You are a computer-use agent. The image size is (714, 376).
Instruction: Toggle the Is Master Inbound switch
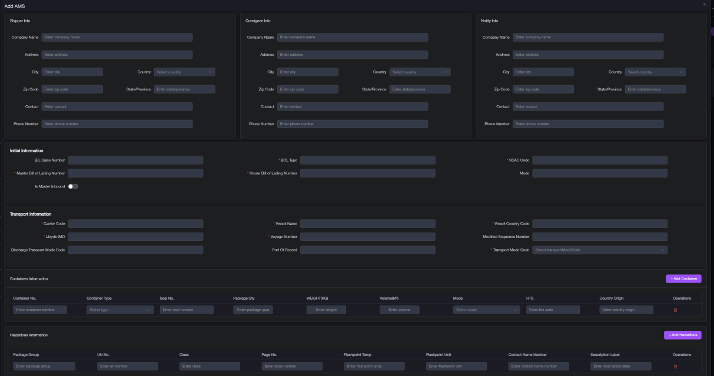coord(73,186)
